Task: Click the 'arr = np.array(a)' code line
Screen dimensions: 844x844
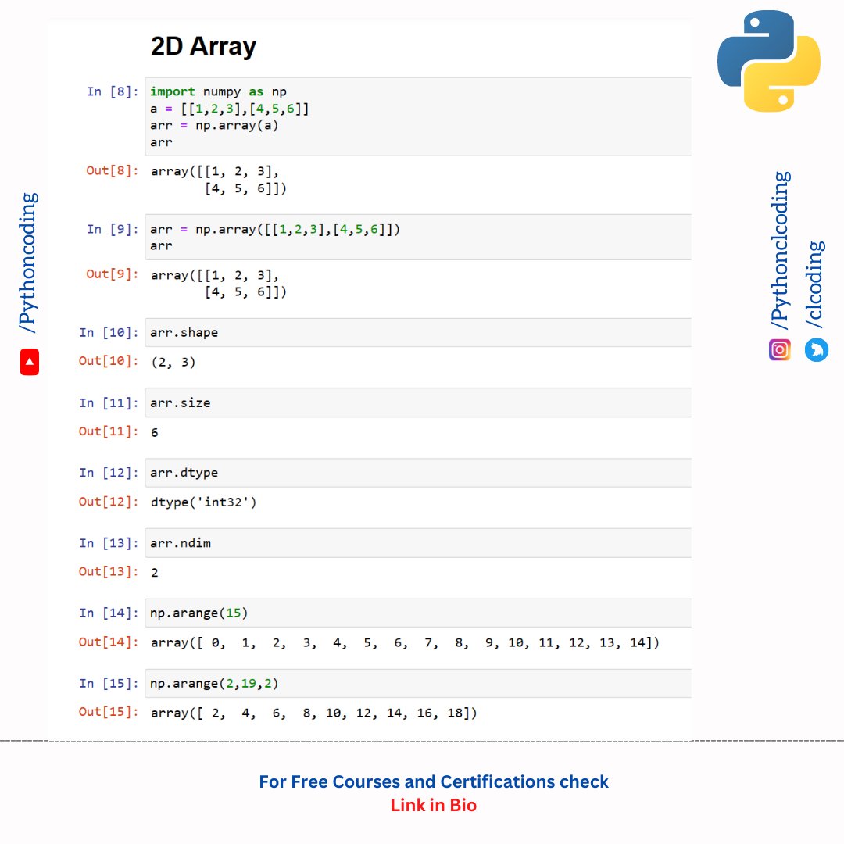Action: coord(214,126)
